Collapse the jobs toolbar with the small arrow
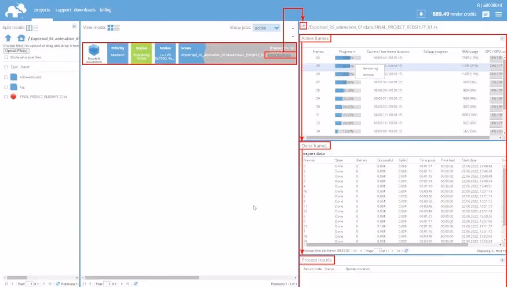 pos(293,28)
